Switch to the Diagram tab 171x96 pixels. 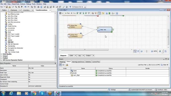pos(63,55)
